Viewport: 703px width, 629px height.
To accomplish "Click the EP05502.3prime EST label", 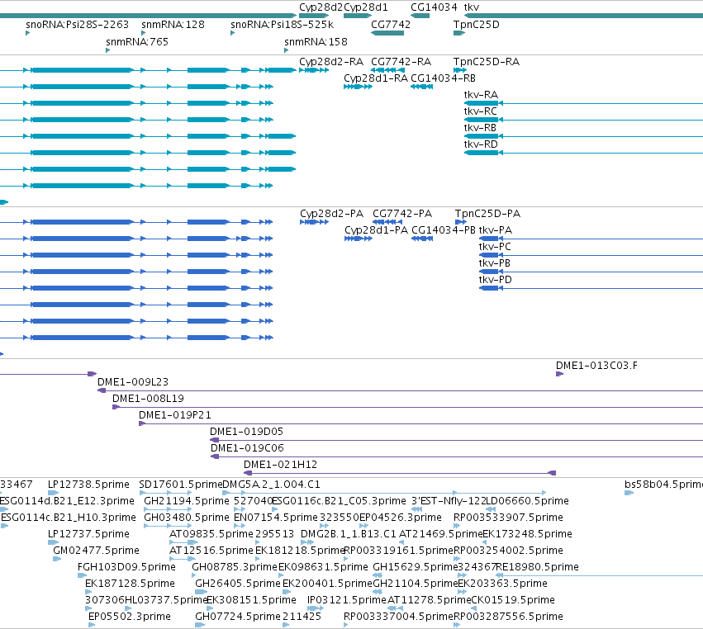I will [x=130, y=617].
